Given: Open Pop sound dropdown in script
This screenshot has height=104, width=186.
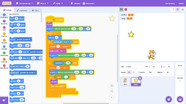Looking at the screenshot, I should point(62,51).
